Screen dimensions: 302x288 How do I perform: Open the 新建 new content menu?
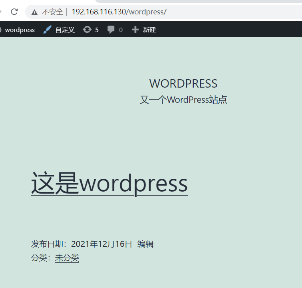coord(149,30)
